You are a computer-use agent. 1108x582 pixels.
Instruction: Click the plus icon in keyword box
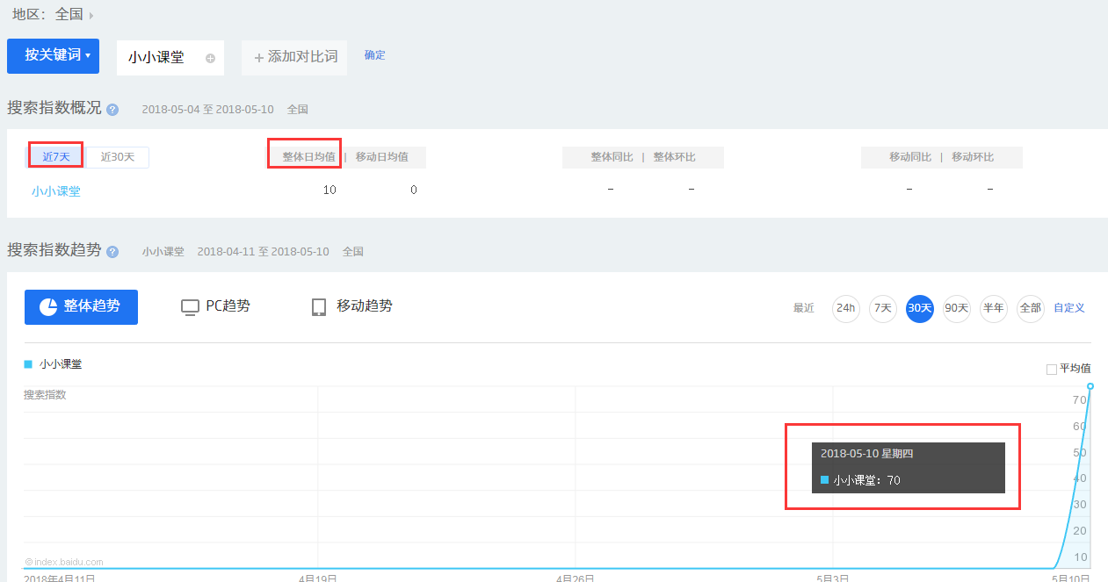point(210,59)
